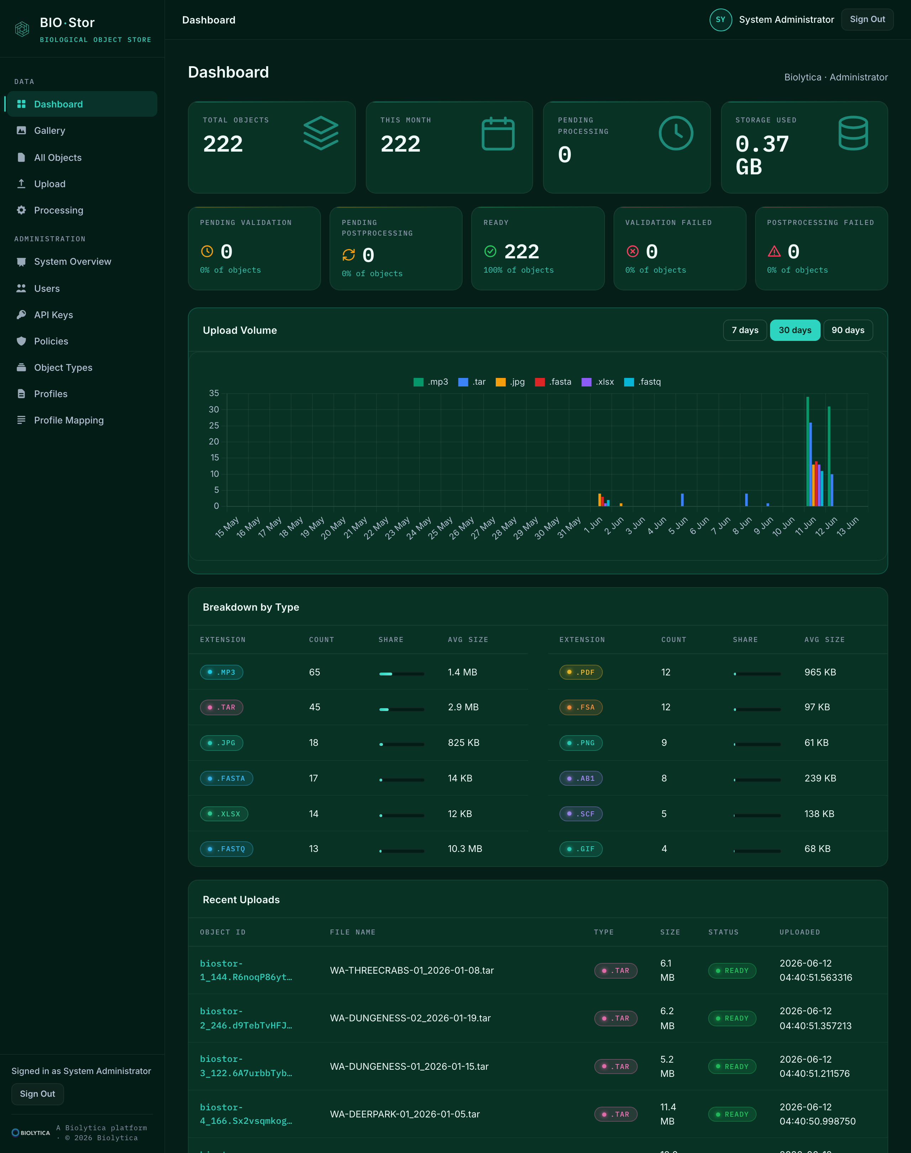Click the Gallery image icon
The height and width of the screenshot is (1153, 911).
21,131
